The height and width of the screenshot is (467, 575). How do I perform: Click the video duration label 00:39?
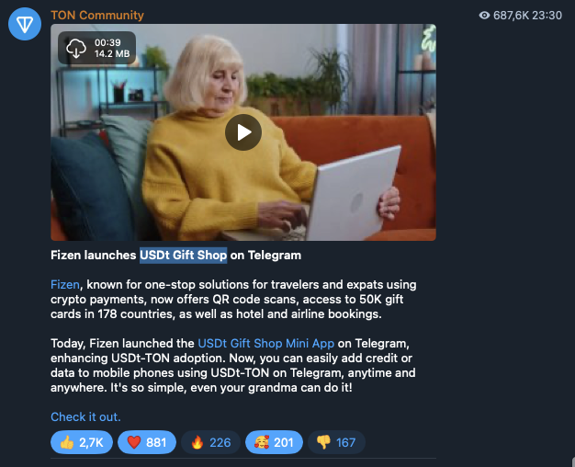tap(107, 42)
